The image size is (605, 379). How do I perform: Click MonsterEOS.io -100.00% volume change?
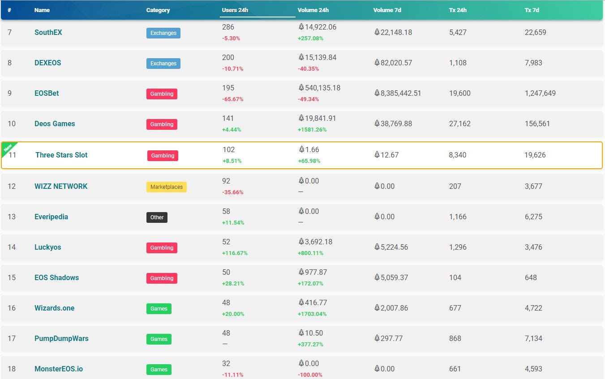310,375
